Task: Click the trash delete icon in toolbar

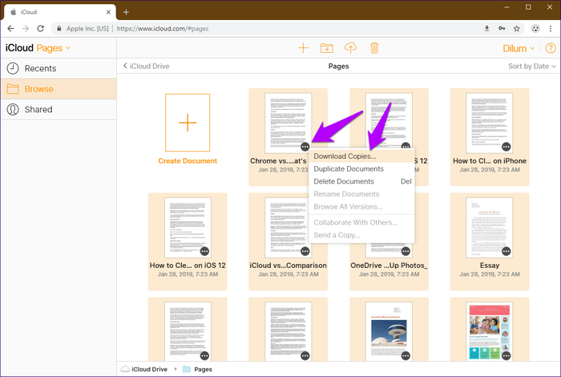Action: [374, 47]
